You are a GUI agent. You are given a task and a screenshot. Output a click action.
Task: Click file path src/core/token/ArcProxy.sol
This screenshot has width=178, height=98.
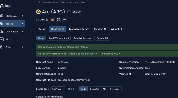point(74,80)
